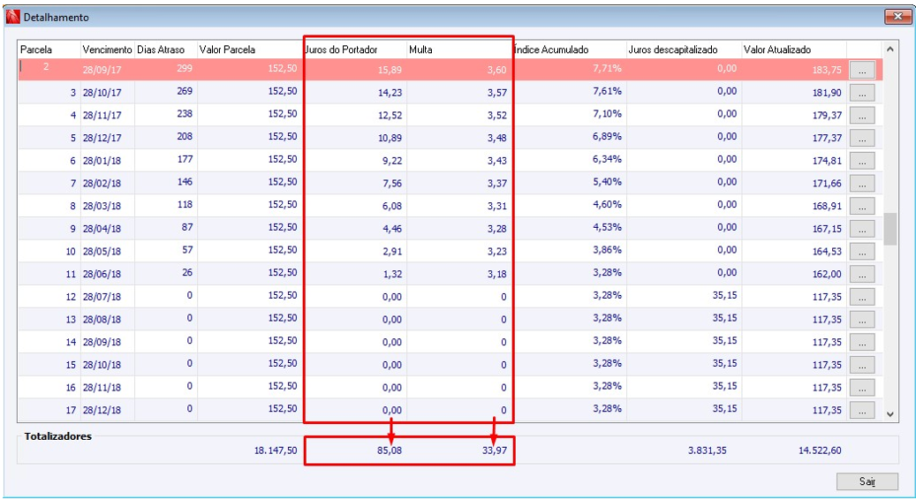Viewport: 916px width, 500px height.
Task: Click the Valor Atualizado column header
Action: coord(794,49)
